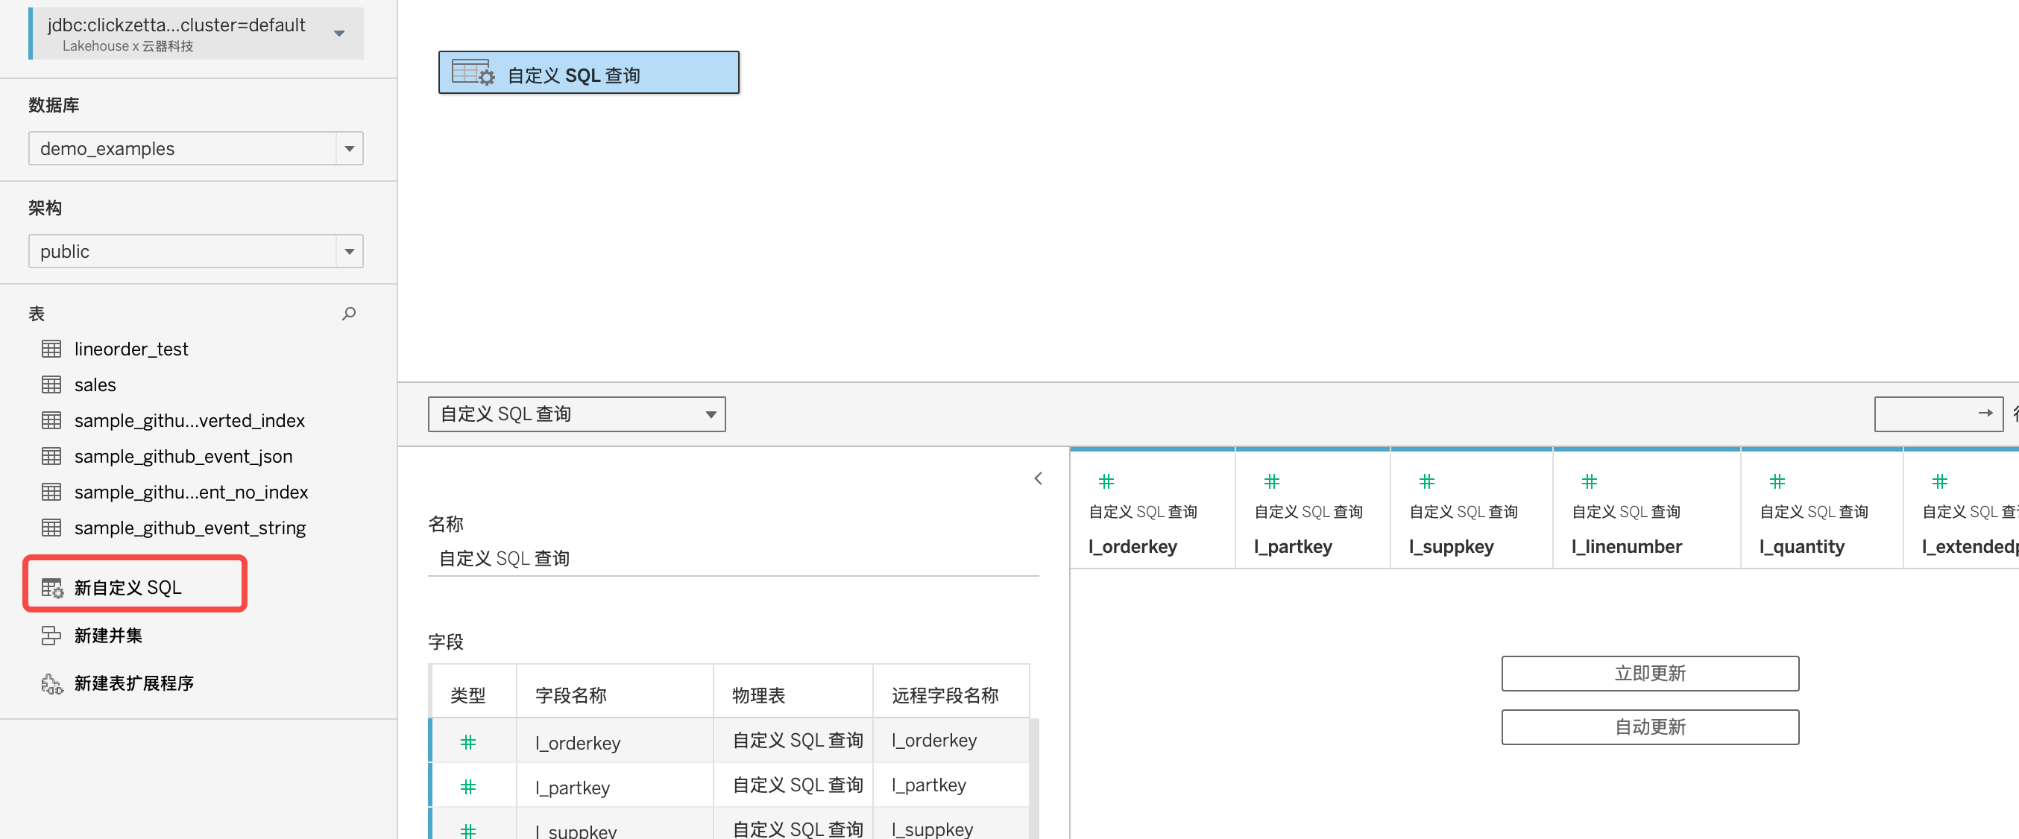The image size is (2019, 839).
Task: Open the demo_examples database dropdown
Action: pos(350,149)
